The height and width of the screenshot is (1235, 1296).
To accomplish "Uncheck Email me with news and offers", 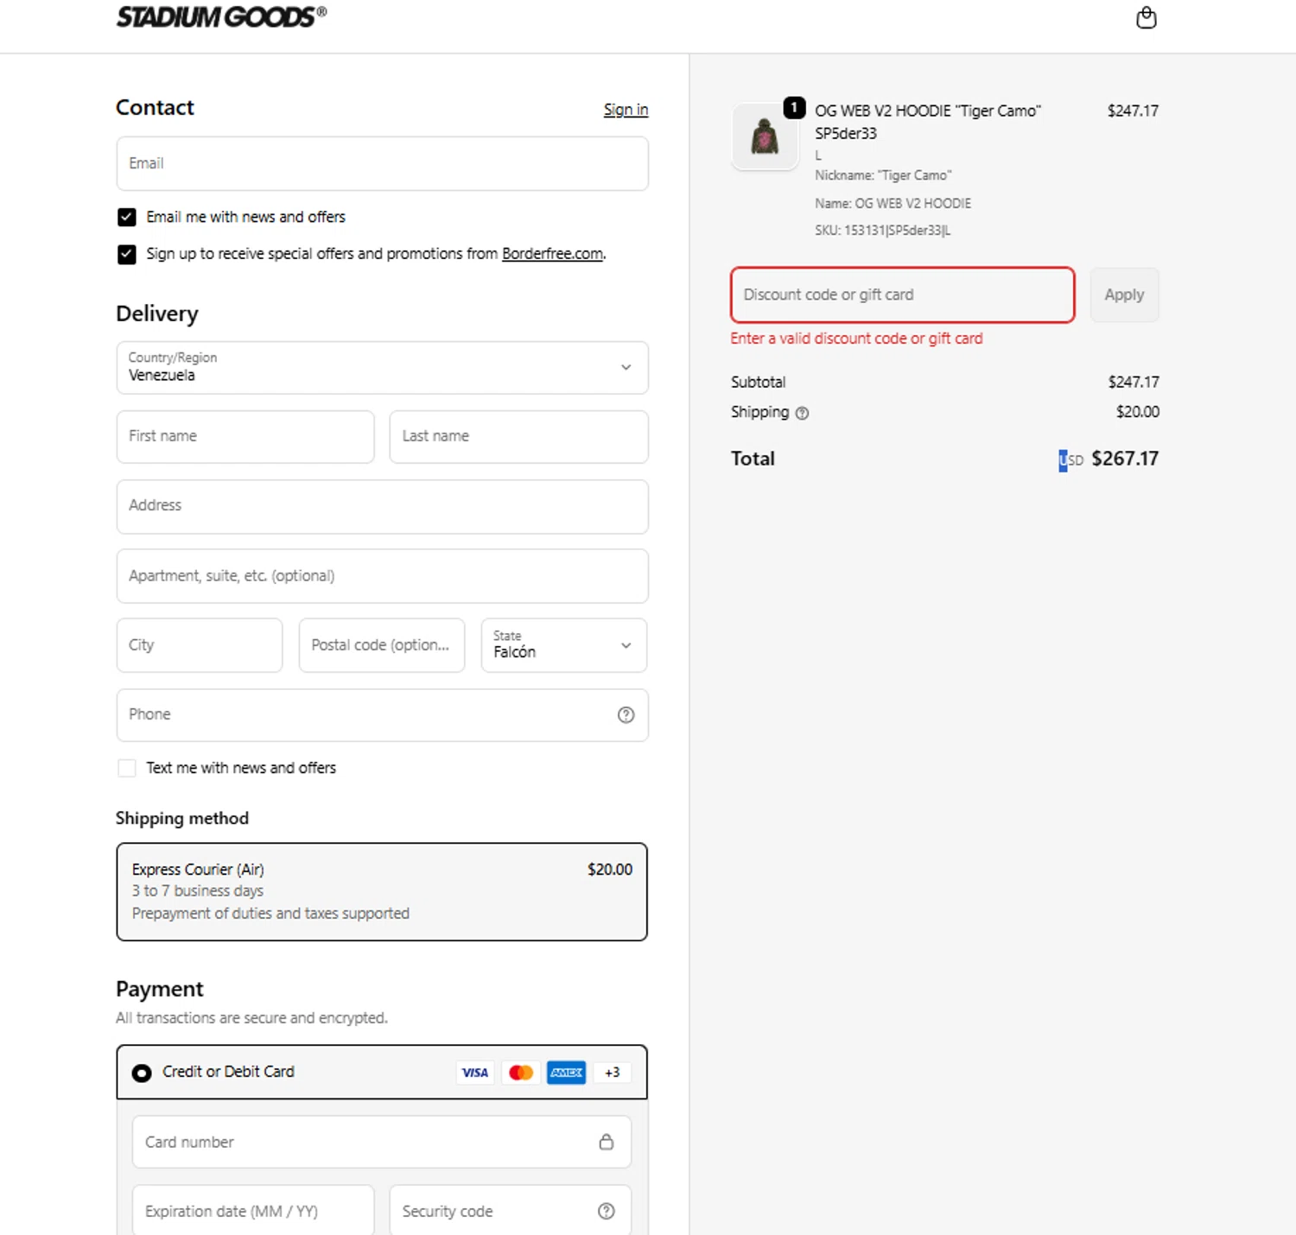I will coord(127,217).
